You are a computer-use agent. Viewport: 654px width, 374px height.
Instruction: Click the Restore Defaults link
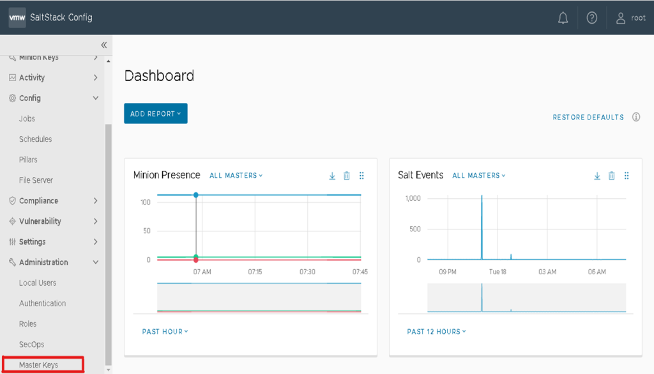[588, 118]
